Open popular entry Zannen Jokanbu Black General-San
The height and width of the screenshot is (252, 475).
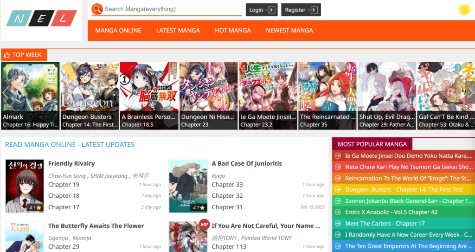[x=409, y=201]
